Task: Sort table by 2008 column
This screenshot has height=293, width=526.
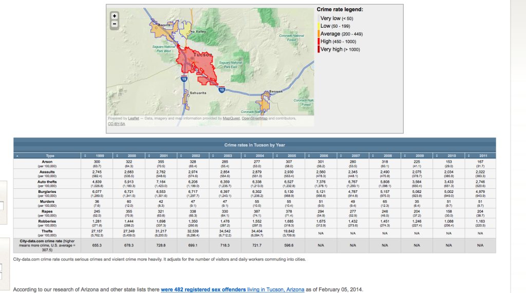Action: point(385,156)
